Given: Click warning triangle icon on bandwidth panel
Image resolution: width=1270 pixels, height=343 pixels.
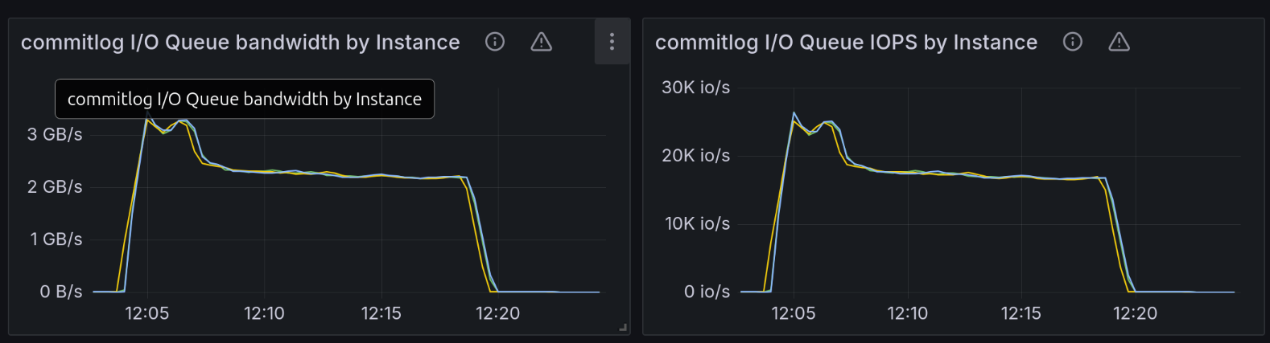Looking at the screenshot, I should pyautogui.click(x=542, y=42).
